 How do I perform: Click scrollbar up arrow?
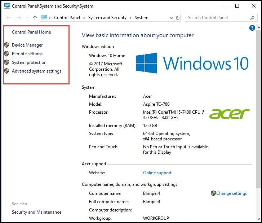click(x=259, y=27)
